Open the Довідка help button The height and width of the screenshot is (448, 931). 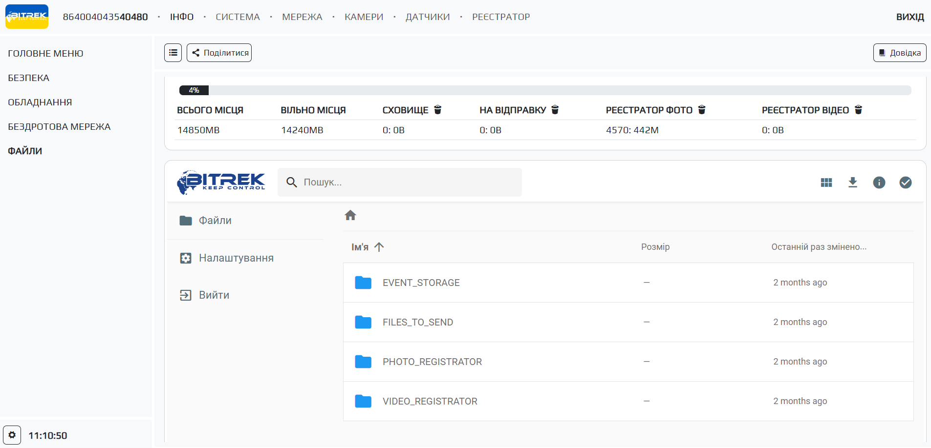(x=899, y=53)
